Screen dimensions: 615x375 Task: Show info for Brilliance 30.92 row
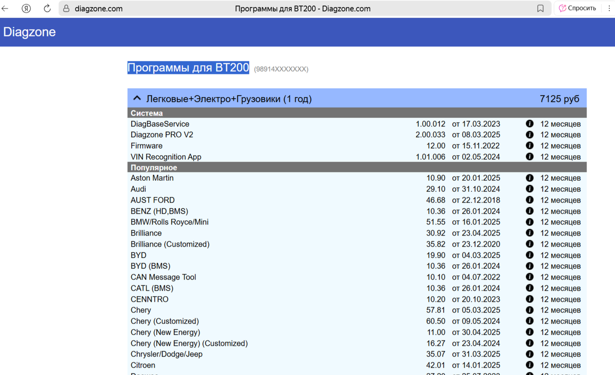(529, 233)
